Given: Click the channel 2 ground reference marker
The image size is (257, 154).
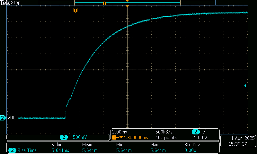Looking at the screenshot, I should 3,118.
